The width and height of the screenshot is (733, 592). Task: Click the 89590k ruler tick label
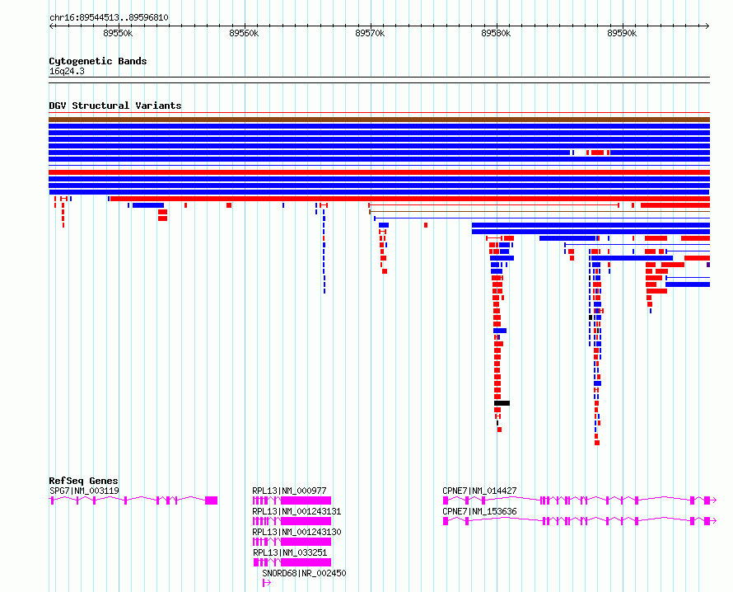(622, 33)
